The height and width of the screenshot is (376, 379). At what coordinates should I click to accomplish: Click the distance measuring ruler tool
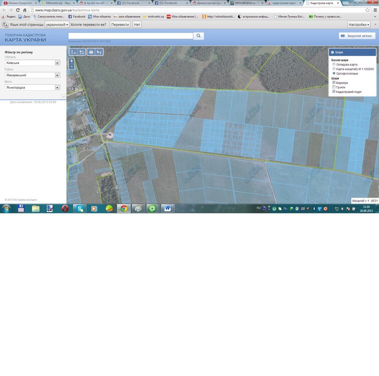point(74,52)
